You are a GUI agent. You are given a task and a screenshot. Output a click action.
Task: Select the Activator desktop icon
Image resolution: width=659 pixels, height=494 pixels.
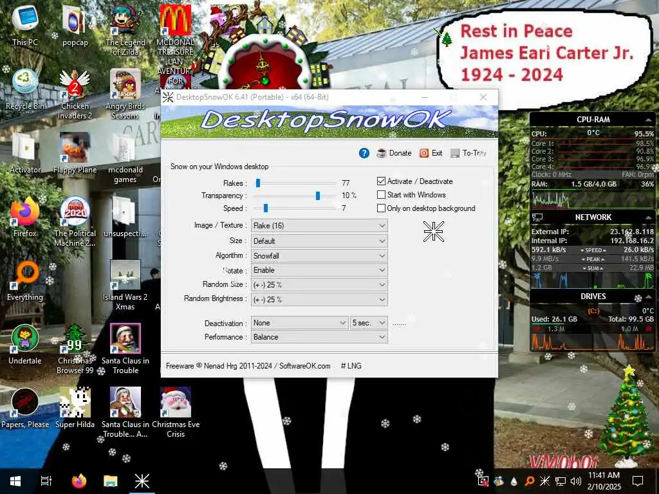click(x=25, y=153)
